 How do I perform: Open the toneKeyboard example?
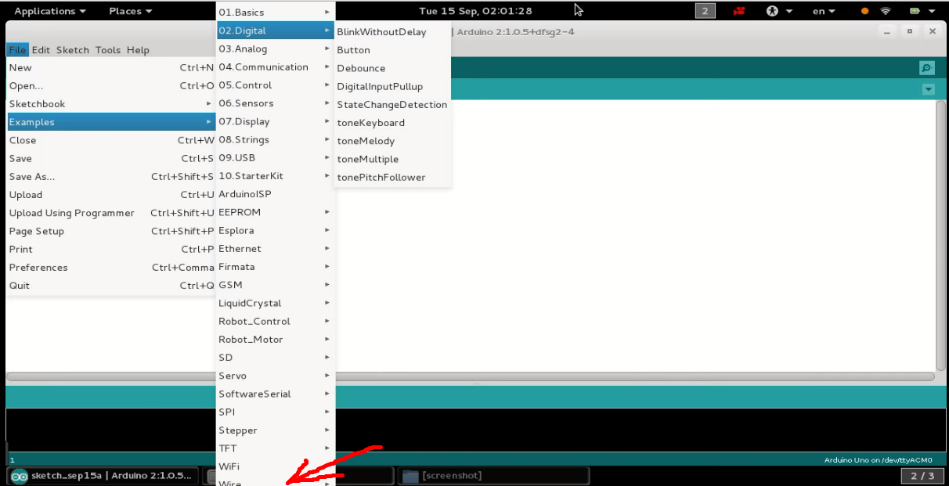(393, 123)
